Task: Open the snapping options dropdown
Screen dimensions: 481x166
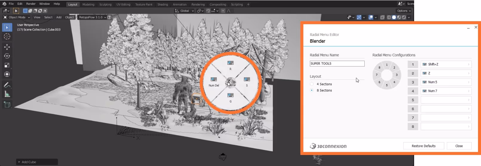Action: point(215,11)
